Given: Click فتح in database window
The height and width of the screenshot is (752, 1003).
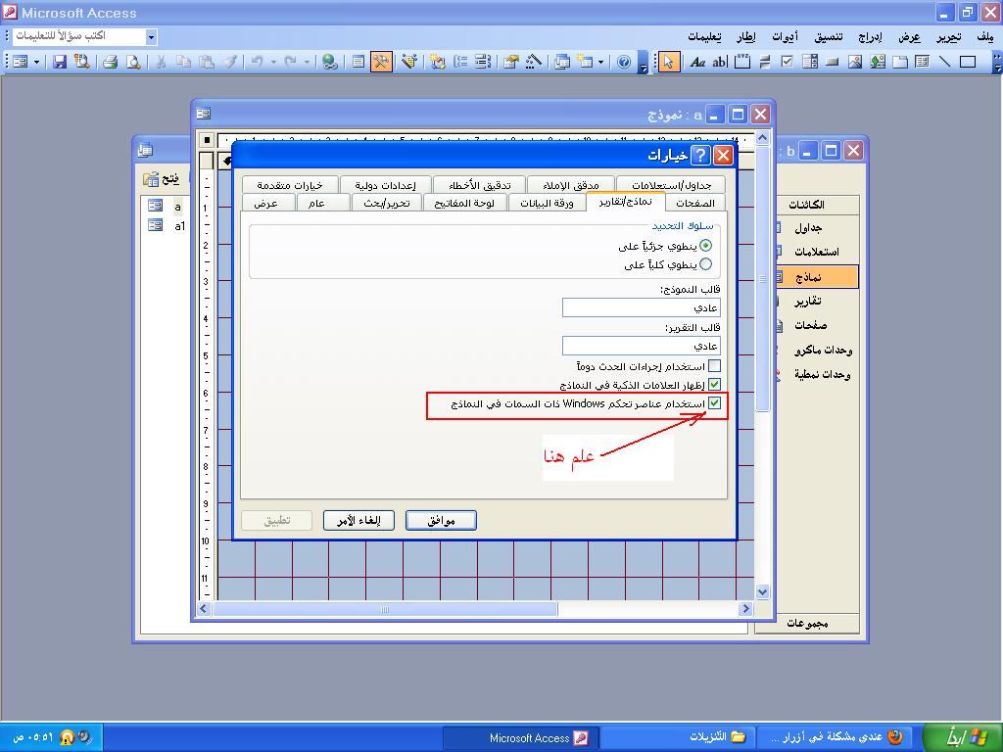Looking at the screenshot, I should (163, 179).
